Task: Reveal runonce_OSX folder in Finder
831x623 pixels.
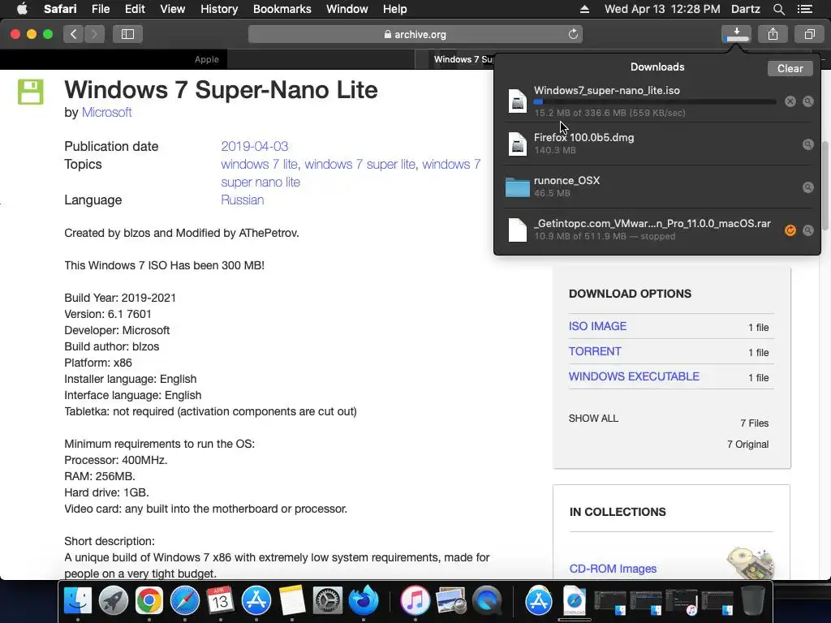Action: tap(807, 187)
